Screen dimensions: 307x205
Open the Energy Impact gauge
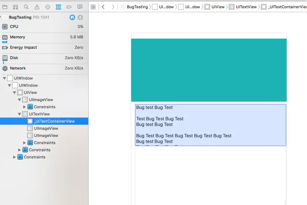44,48
